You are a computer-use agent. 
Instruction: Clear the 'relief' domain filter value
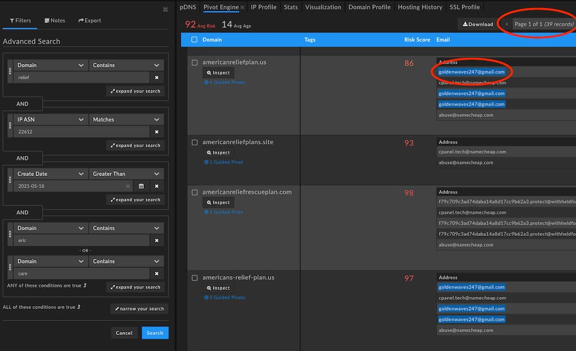click(157, 78)
